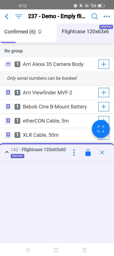The image size is (114, 256).
Task: Tap the XLR Cable, 50m item icon
Action: pyautogui.click(x=8, y=135)
